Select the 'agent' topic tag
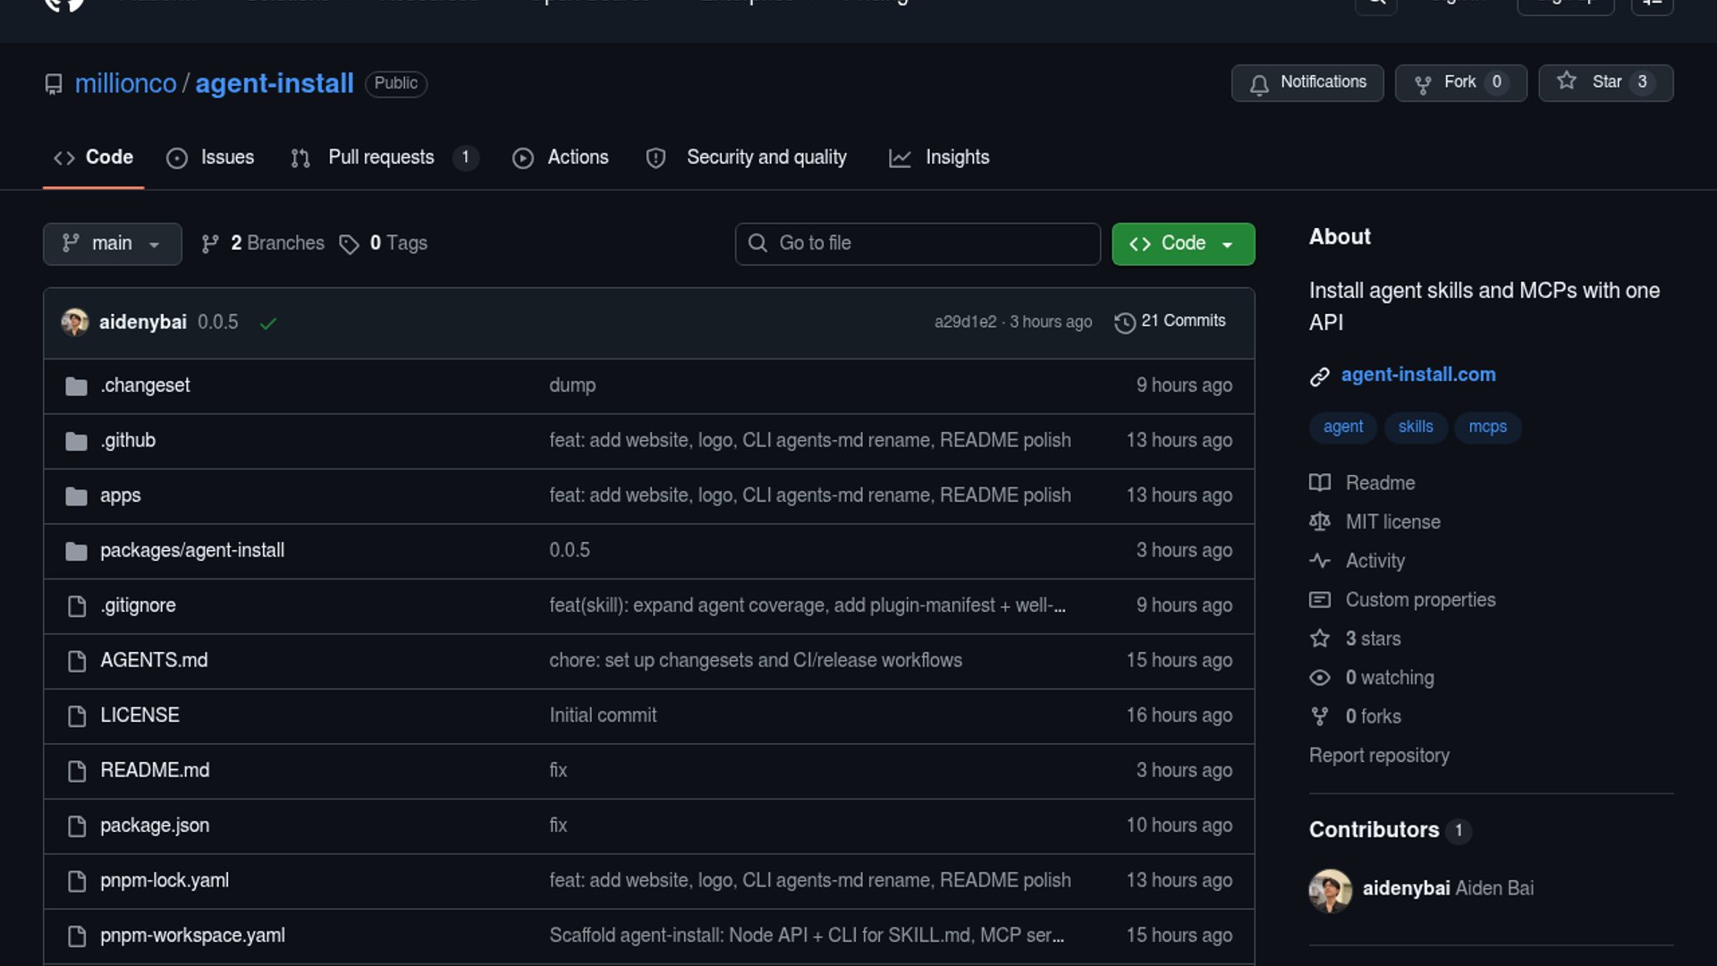The height and width of the screenshot is (966, 1717). tap(1343, 427)
